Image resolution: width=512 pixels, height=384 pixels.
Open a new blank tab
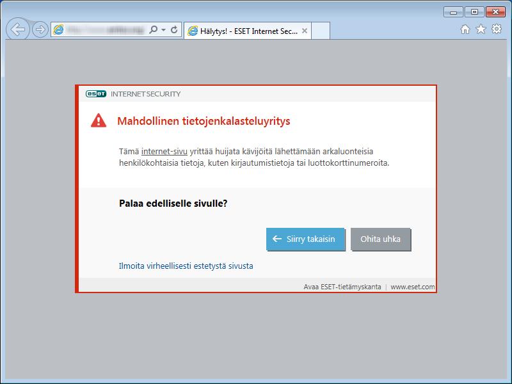click(321, 31)
